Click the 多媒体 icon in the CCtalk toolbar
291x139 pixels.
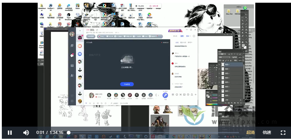(x=134, y=36)
